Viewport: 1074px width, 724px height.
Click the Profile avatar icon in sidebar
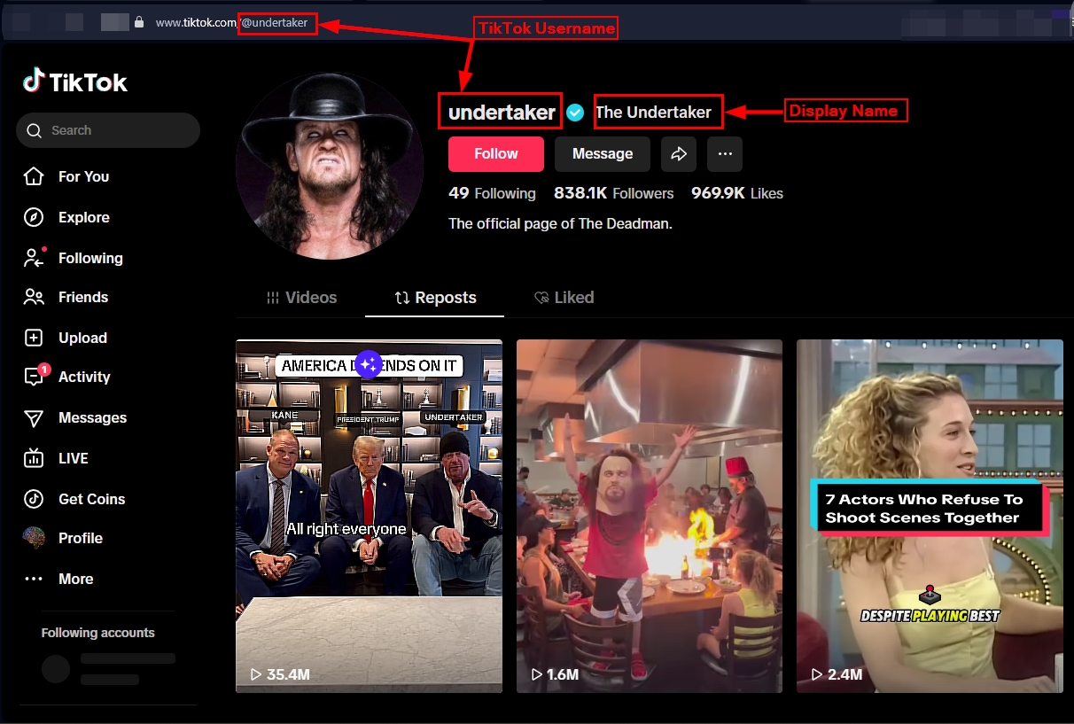[34, 538]
